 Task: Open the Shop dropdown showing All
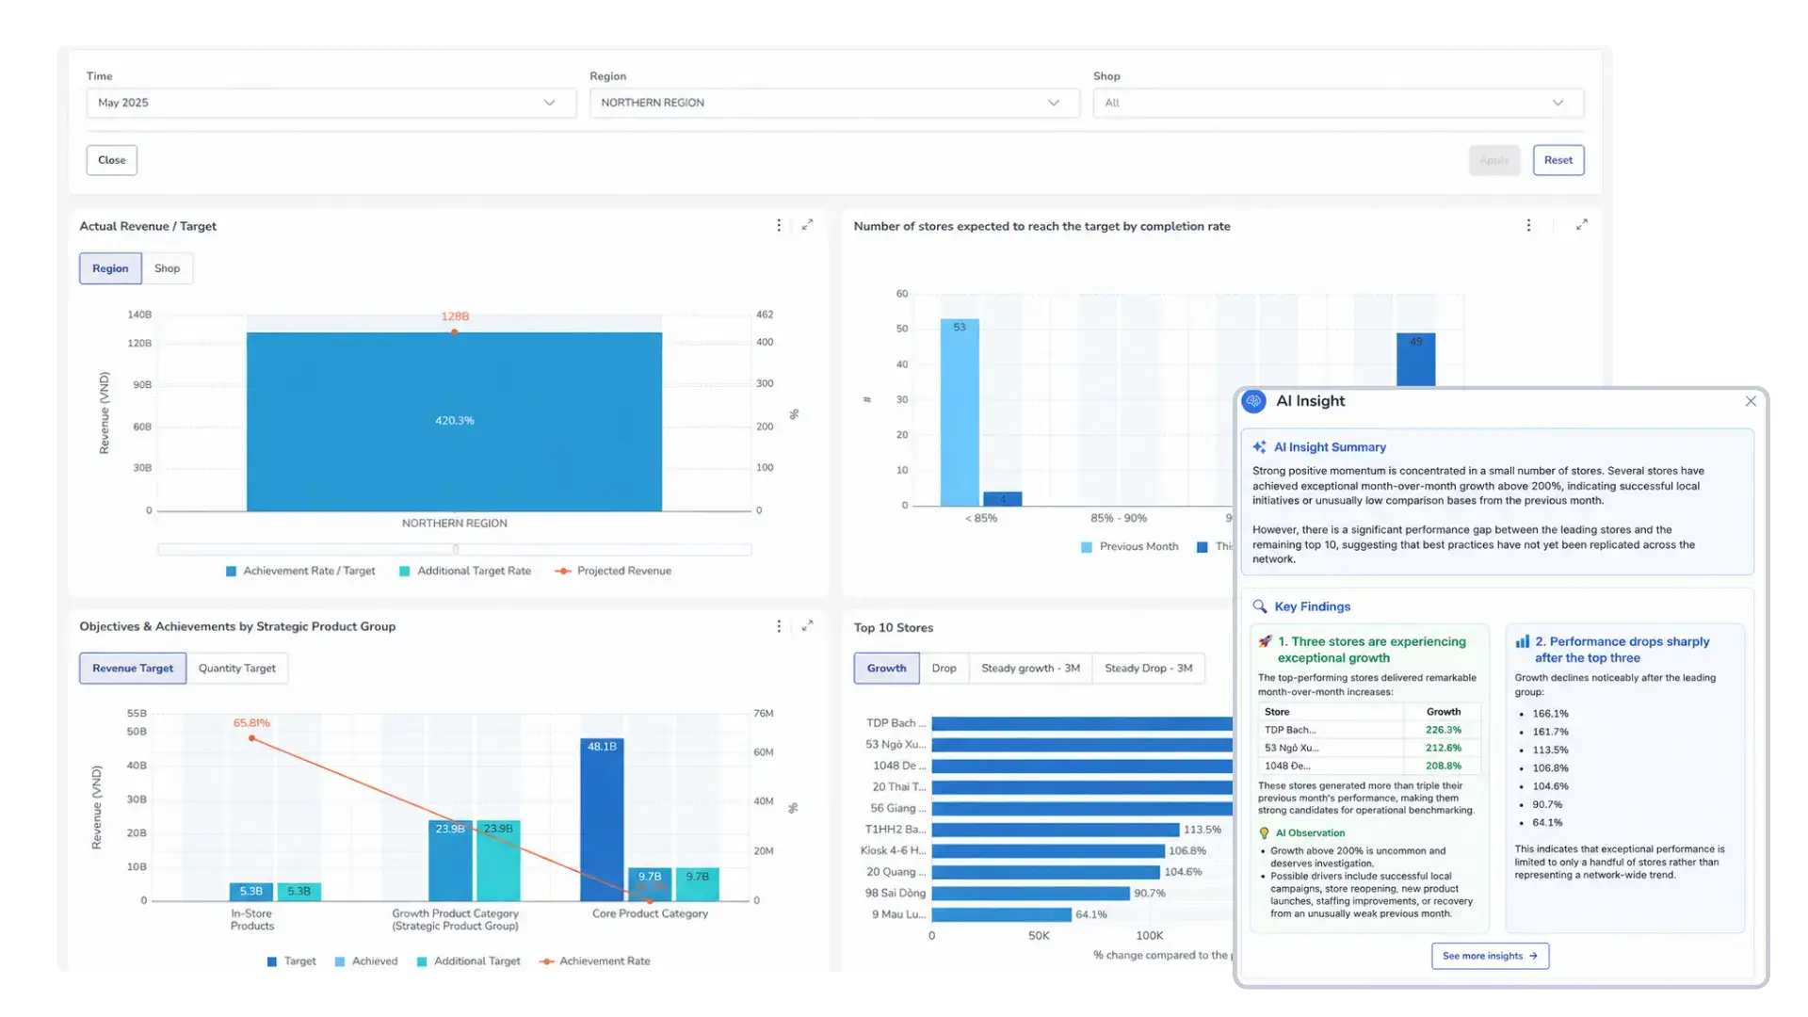(1338, 103)
